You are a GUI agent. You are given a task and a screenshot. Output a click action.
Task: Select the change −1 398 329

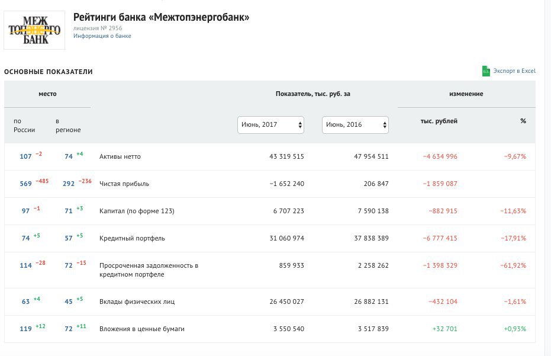tap(440, 265)
